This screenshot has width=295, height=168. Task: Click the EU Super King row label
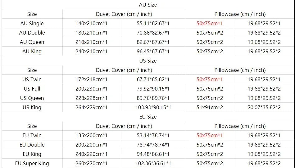tap(32, 163)
